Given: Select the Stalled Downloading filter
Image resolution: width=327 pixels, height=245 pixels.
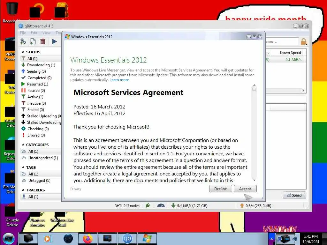Looking at the screenshot, I should 41,122.
